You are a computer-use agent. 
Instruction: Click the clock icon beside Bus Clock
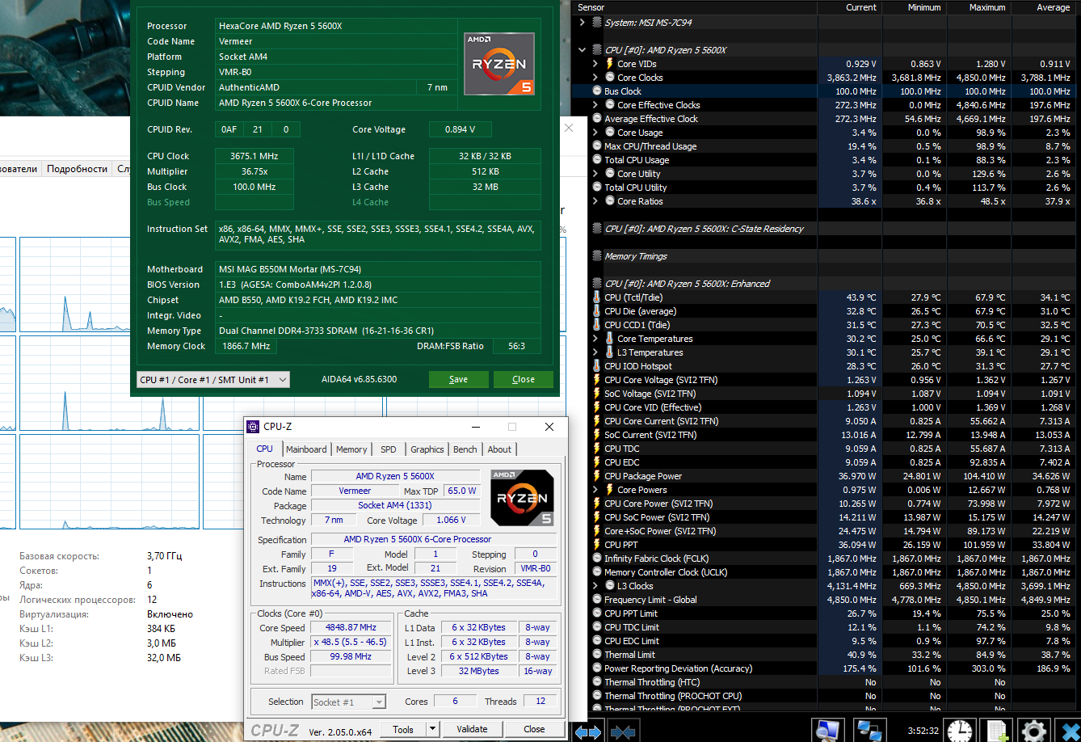[597, 91]
